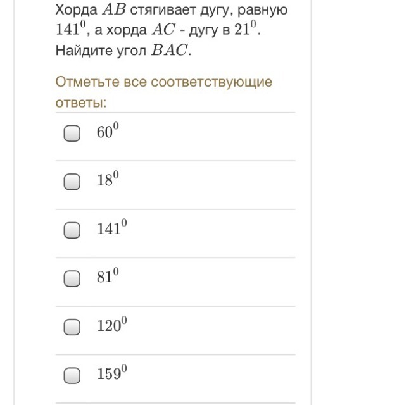Click the BAC angle symbol in the question
This screenshot has height=405, width=404.
pos(172,51)
